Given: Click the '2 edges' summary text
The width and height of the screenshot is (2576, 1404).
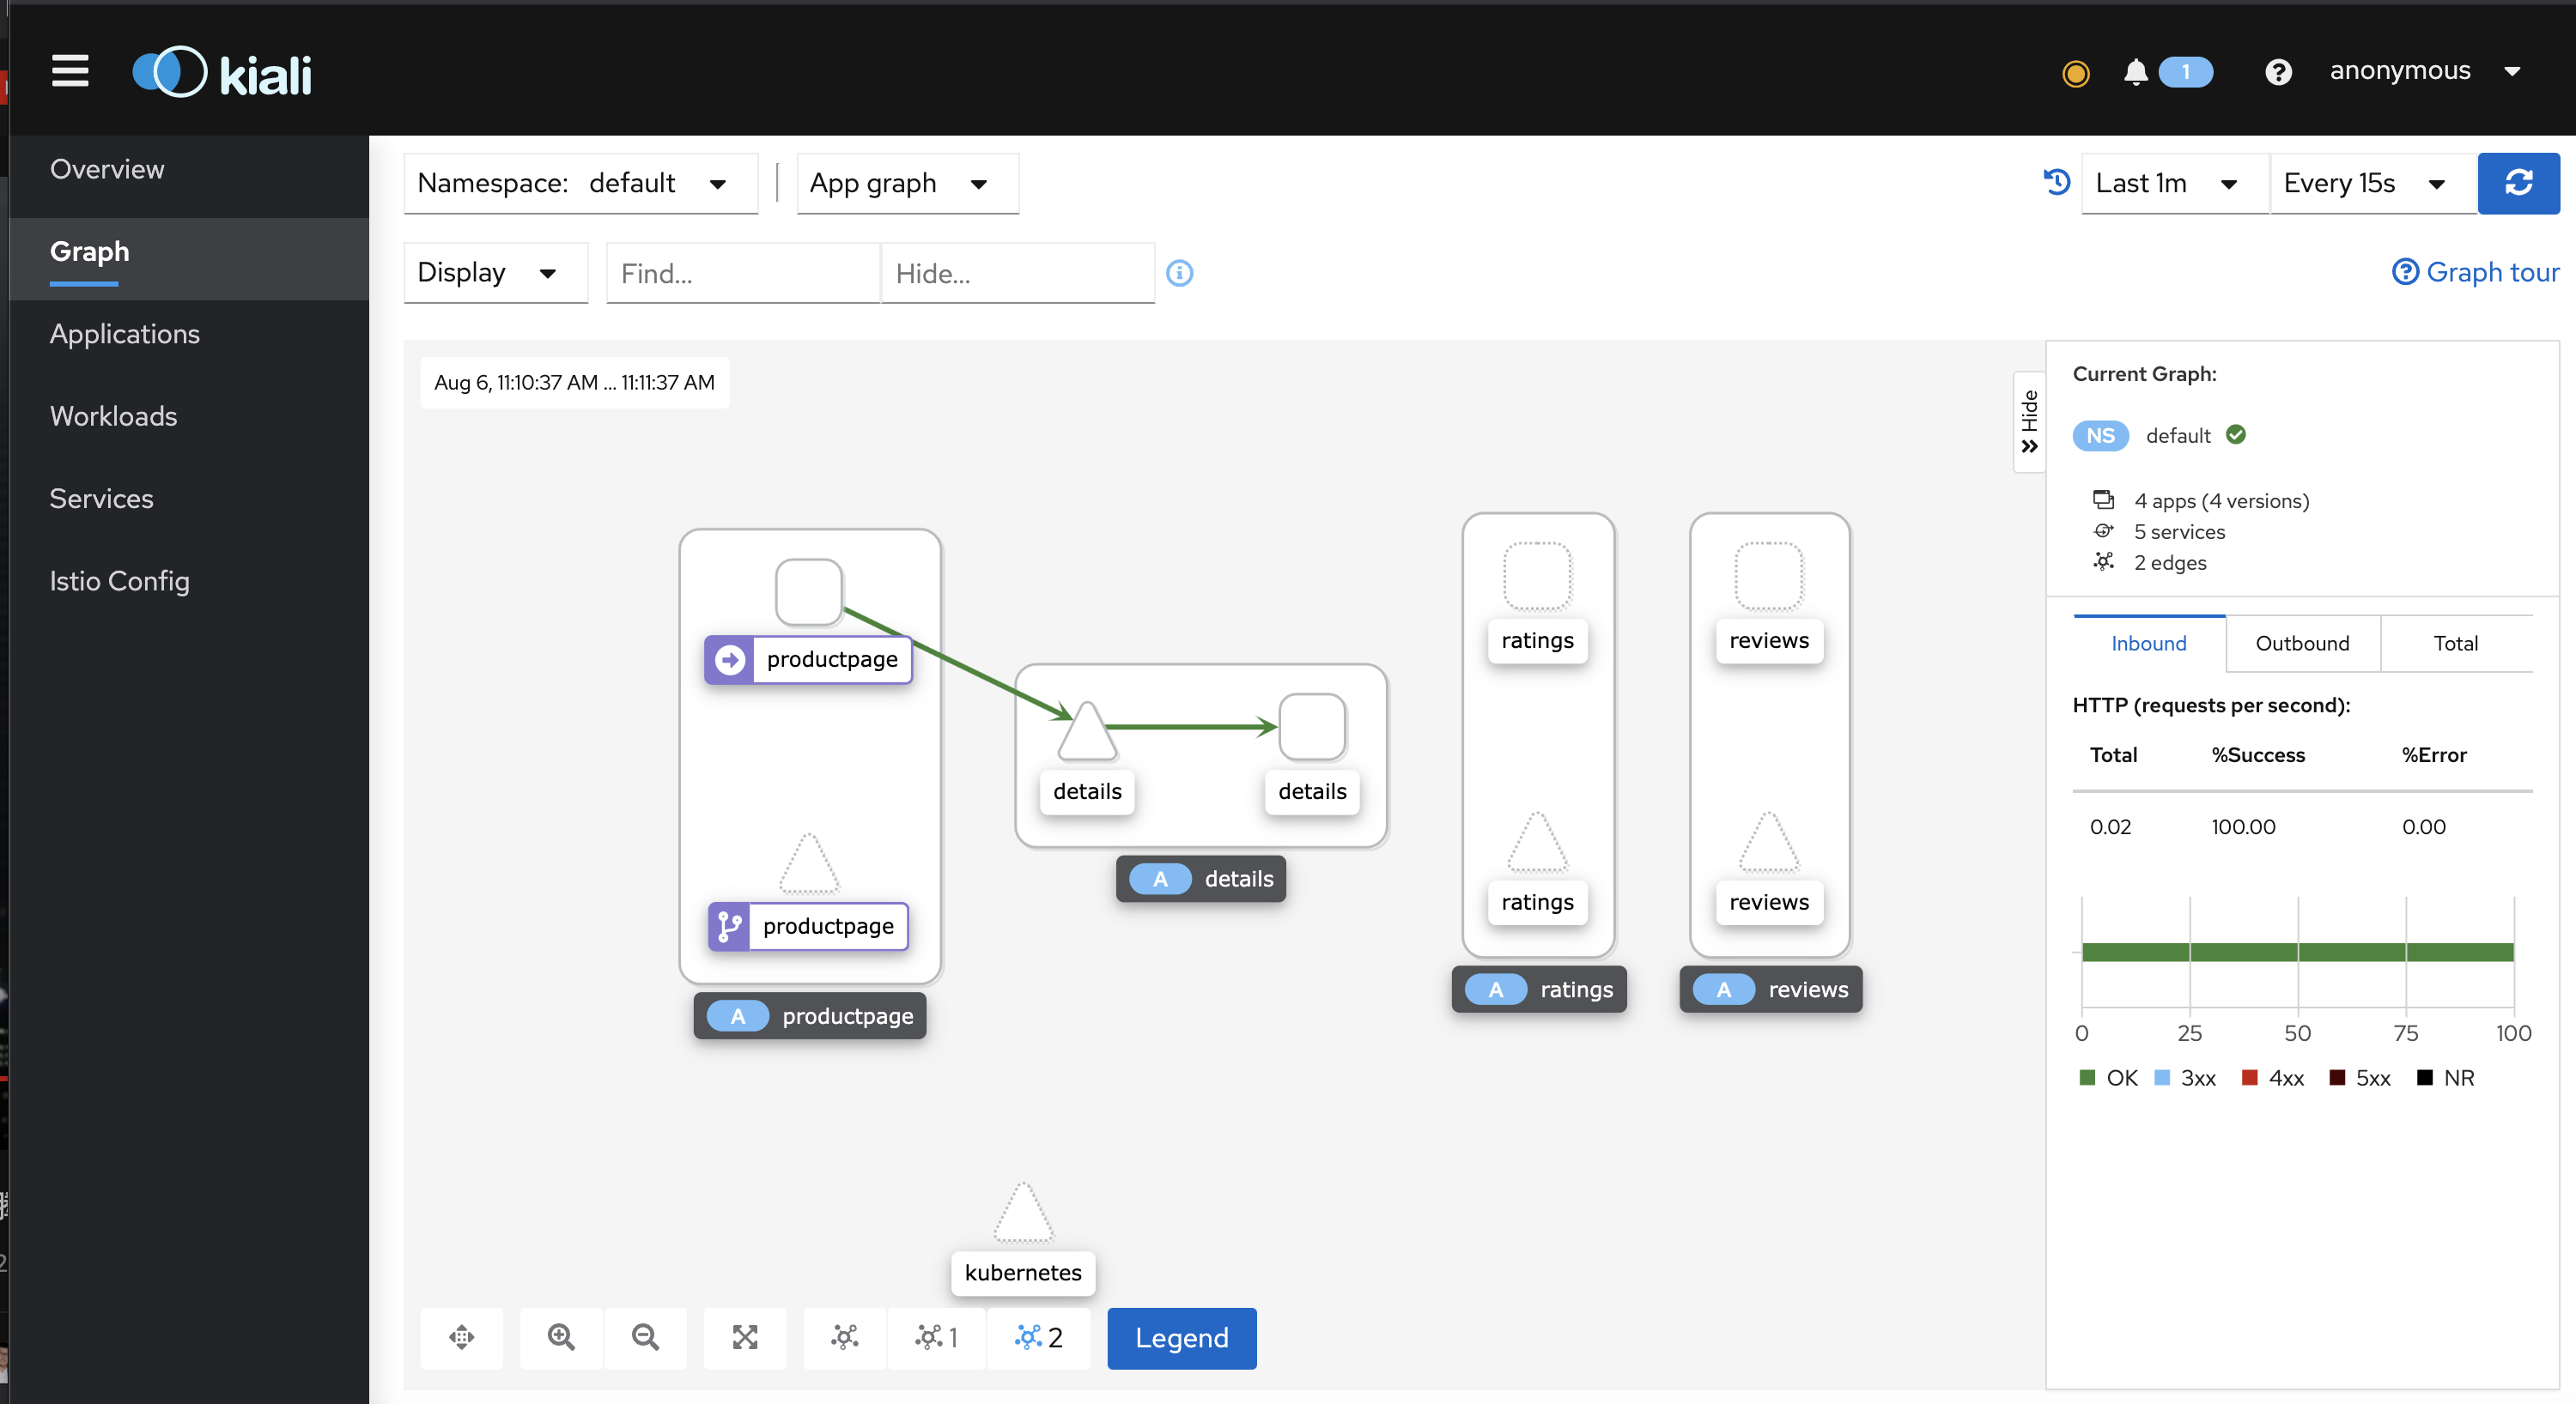Looking at the screenshot, I should [x=2170, y=563].
